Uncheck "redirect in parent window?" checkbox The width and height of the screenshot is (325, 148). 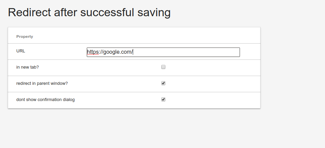(x=163, y=83)
